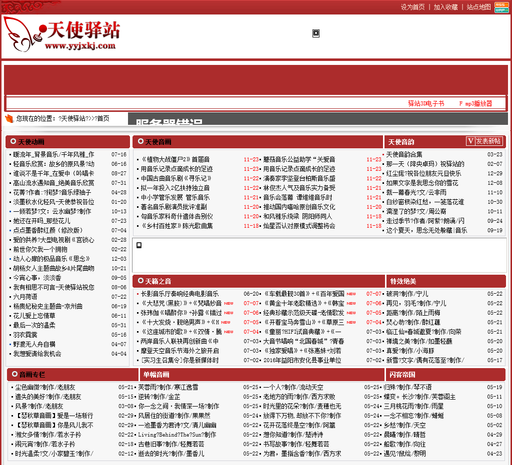The height and width of the screenshot is (465, 512).
Task: Click the circle icon before 天使动画 heading
Action: (13, 141)
